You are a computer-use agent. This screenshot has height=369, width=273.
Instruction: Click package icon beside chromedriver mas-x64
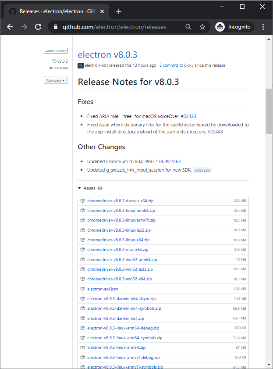[83, 250]
